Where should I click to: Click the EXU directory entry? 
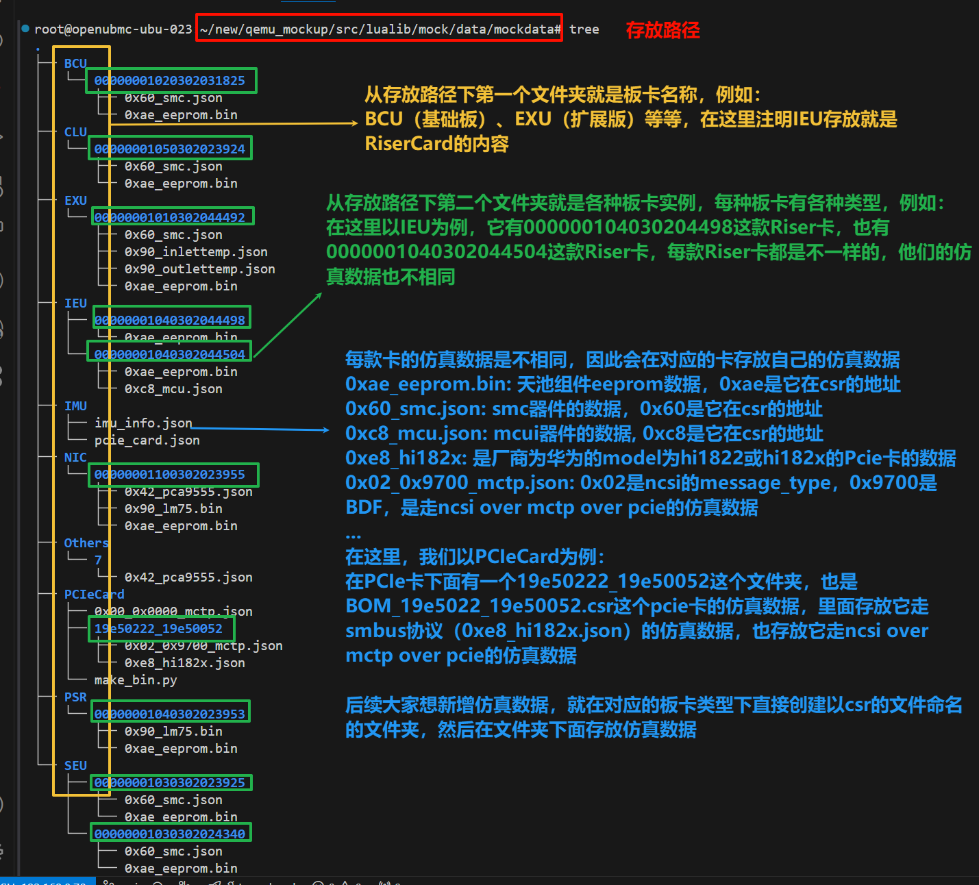click(75, 201)
